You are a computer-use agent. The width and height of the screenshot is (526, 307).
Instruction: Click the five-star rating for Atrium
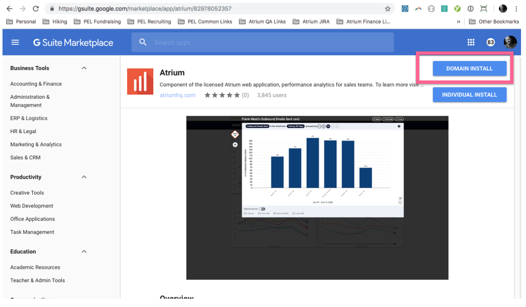click(222, 95)
